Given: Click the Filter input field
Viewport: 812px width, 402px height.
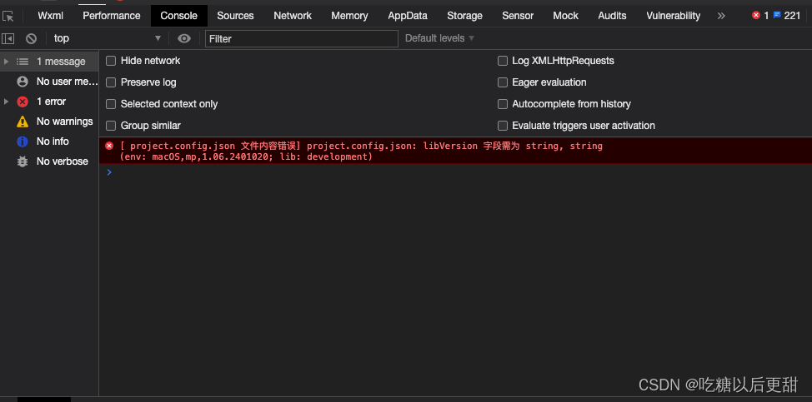Looking at the screenshot, I should point(302,39).
